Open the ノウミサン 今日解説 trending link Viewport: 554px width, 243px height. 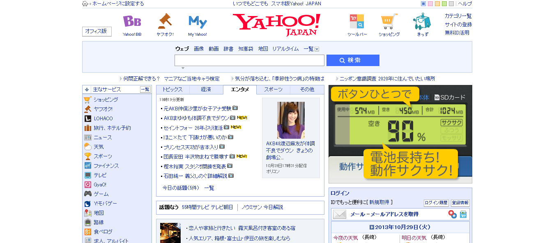click(262, 207)
